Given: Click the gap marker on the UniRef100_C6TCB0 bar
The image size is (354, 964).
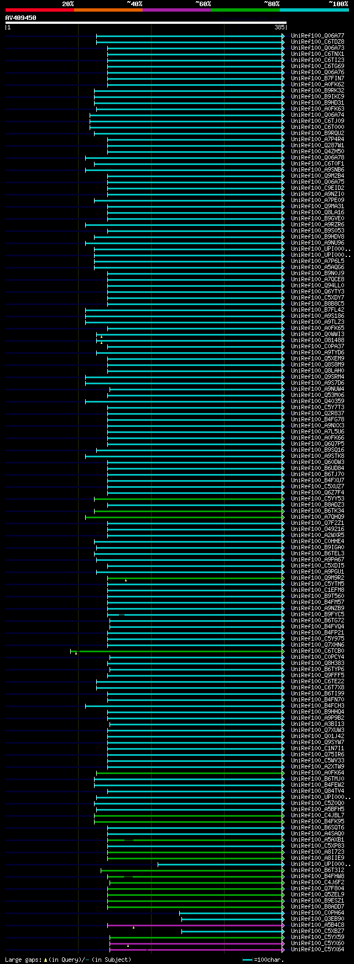Looking at the screenshot, I should click(x=76, y=653).
